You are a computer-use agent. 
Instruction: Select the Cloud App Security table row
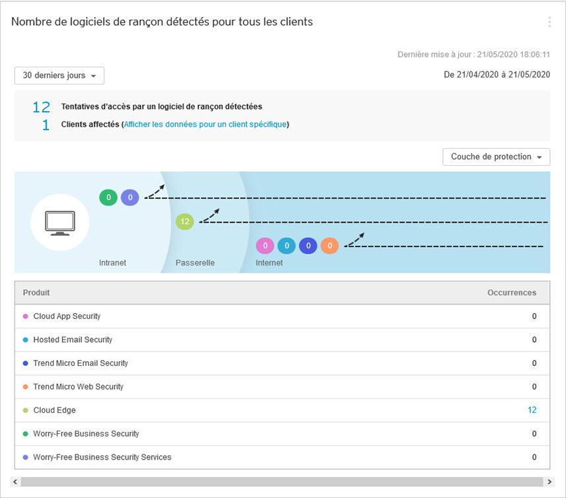pos(282,316)
